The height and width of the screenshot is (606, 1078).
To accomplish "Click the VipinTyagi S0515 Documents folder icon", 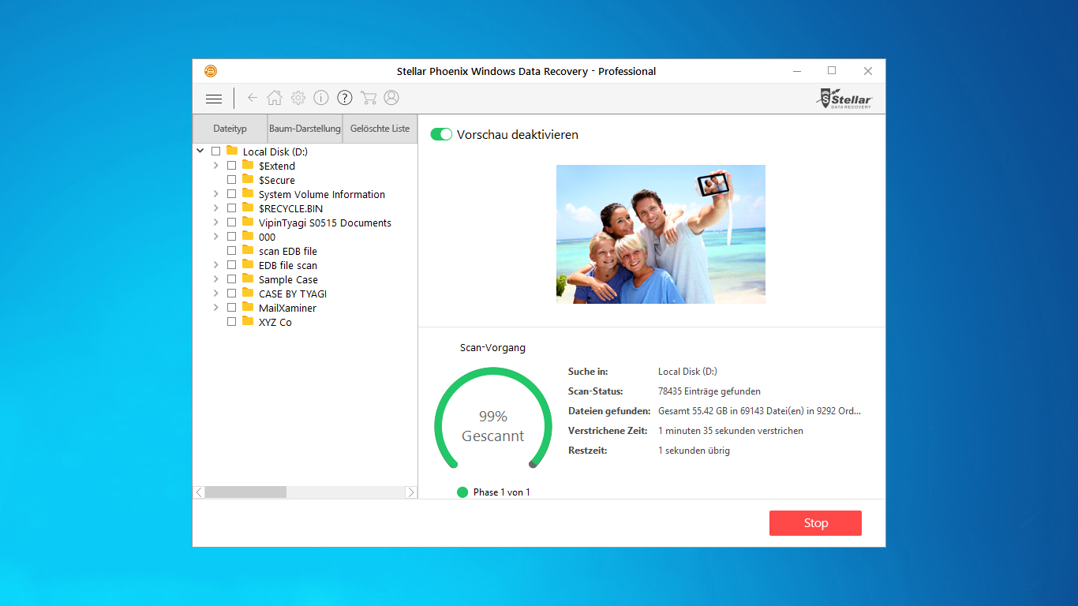I will [x=248, y=222].
